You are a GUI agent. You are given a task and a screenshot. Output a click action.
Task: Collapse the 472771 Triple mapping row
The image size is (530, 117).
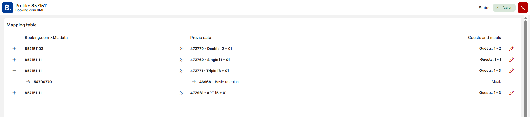(14, 71)
